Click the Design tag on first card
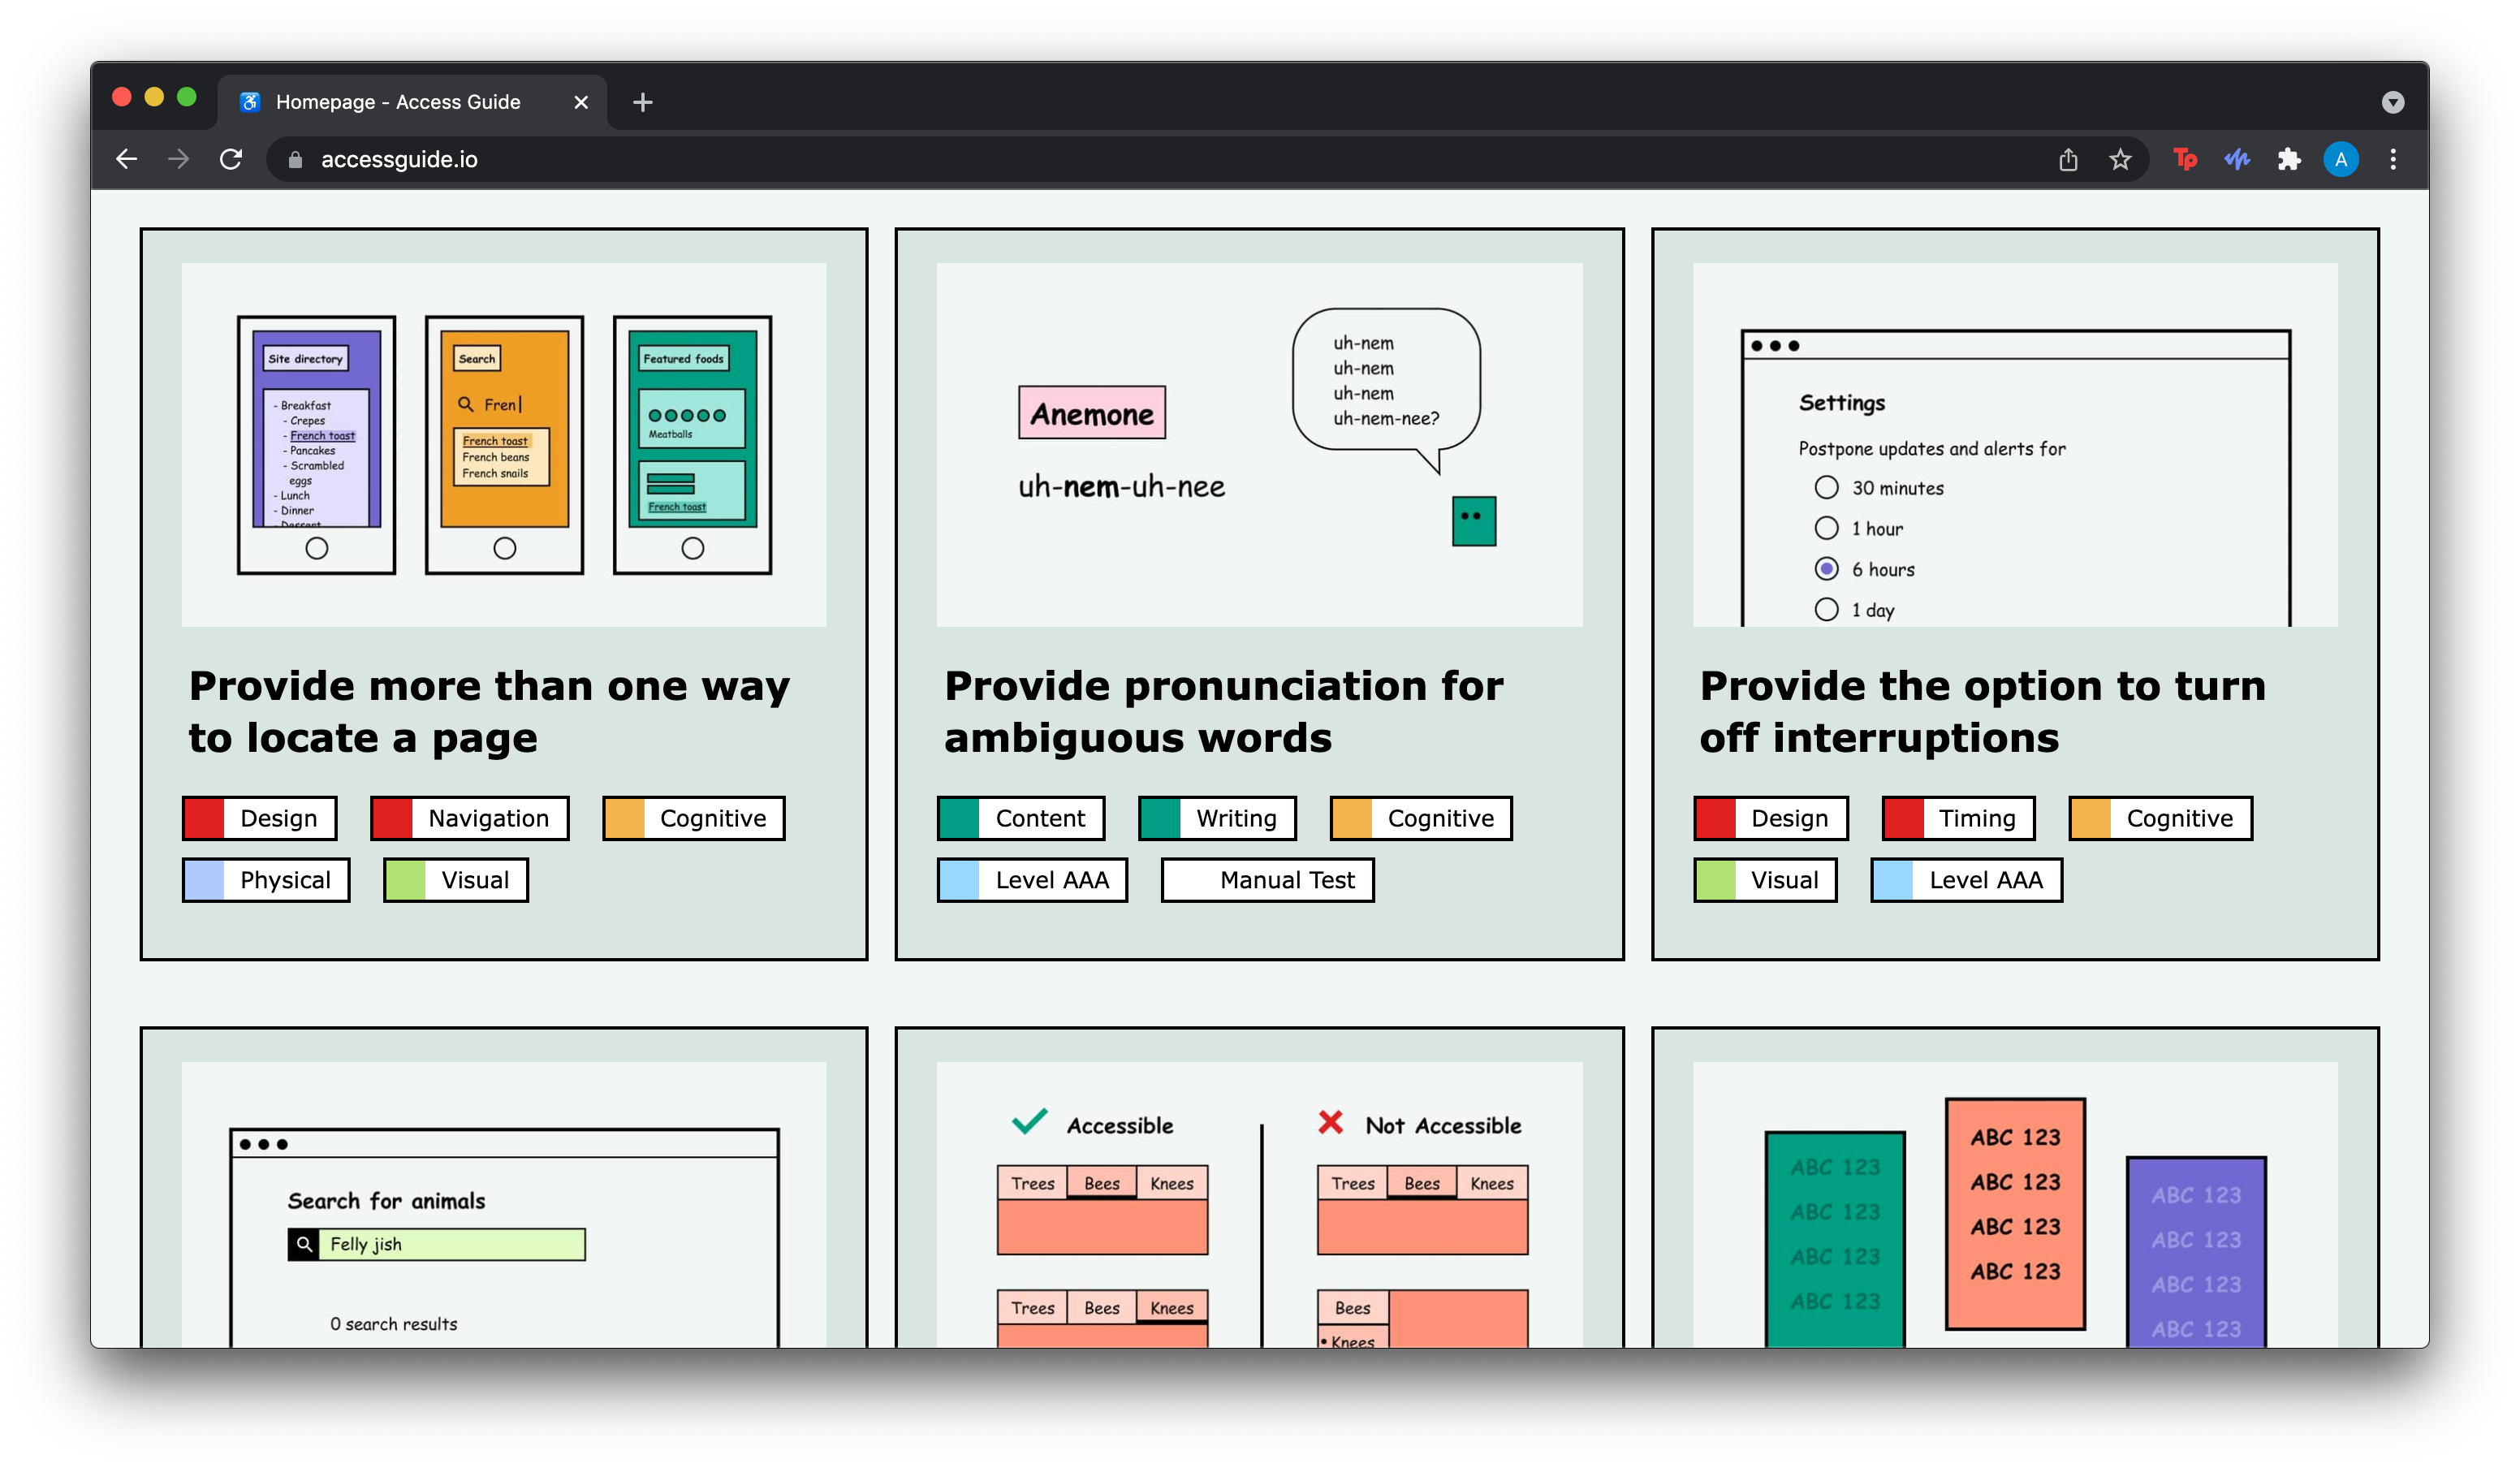Image resolution: width=2520 pixels, height=1468 pixels. [261, 818]
